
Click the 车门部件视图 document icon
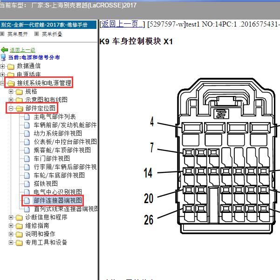[x=27, y=159]
